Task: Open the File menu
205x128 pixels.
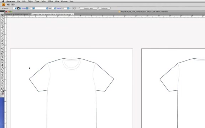Action: pos(19,1)
